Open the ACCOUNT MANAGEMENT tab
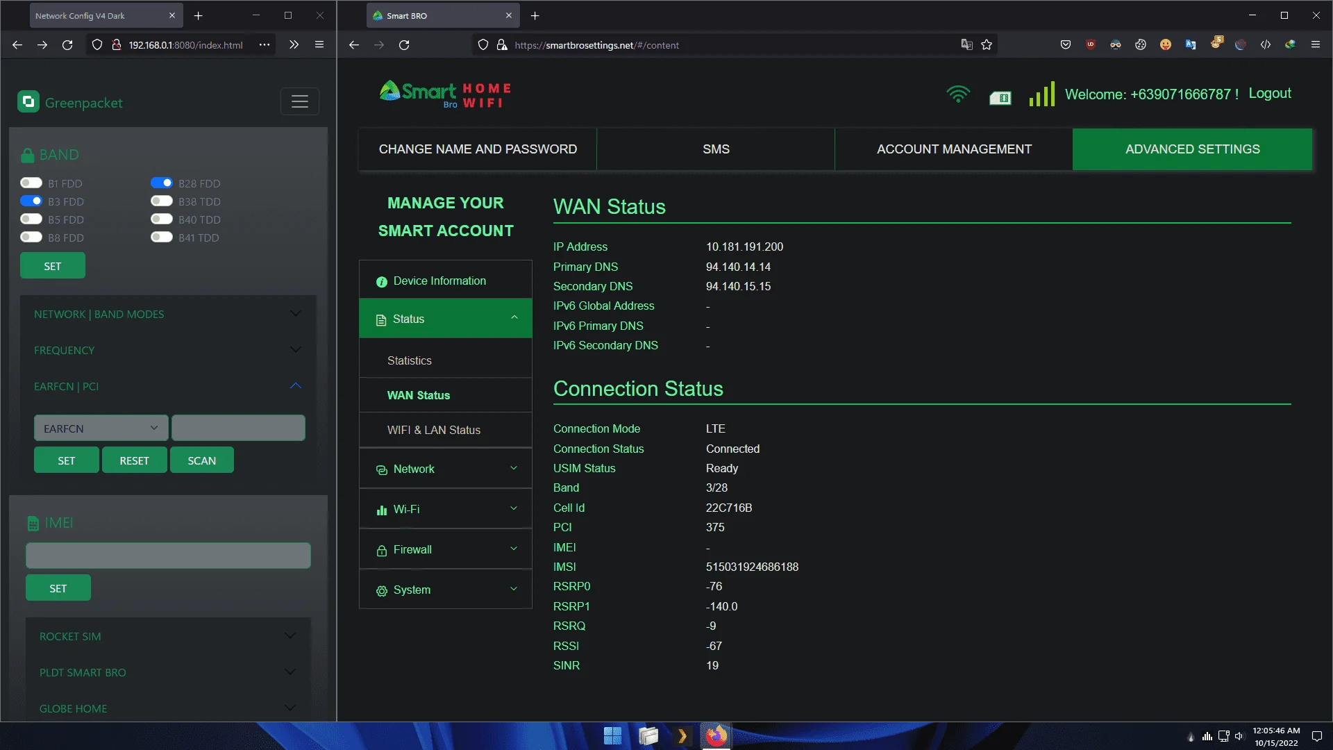This screenshot has width=1333, height=750. pyautogui.click(x=954, y=149)
